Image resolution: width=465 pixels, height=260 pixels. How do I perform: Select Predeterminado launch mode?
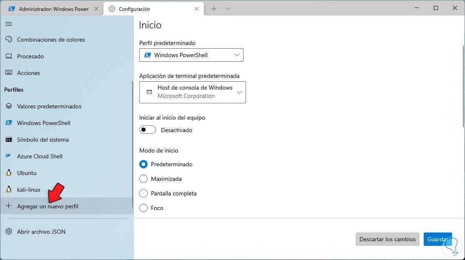pos(143,164)
